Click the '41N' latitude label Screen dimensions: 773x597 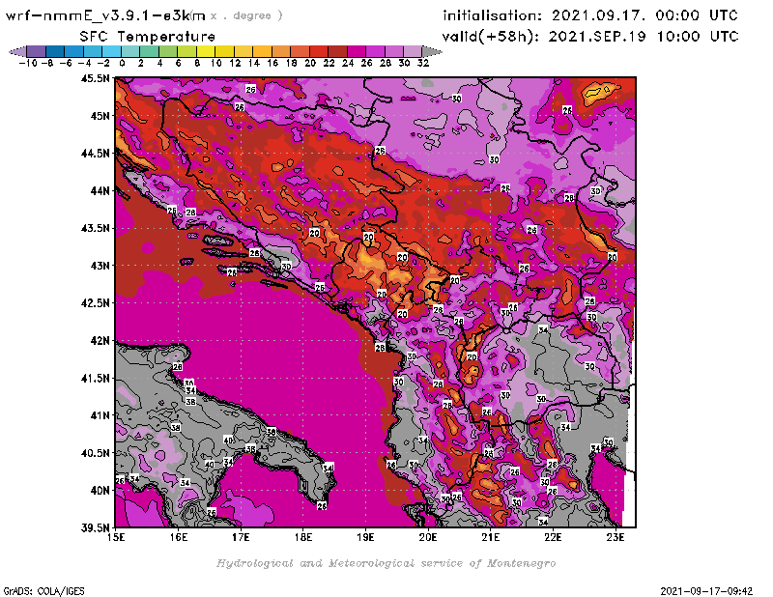tap(100, 415)
